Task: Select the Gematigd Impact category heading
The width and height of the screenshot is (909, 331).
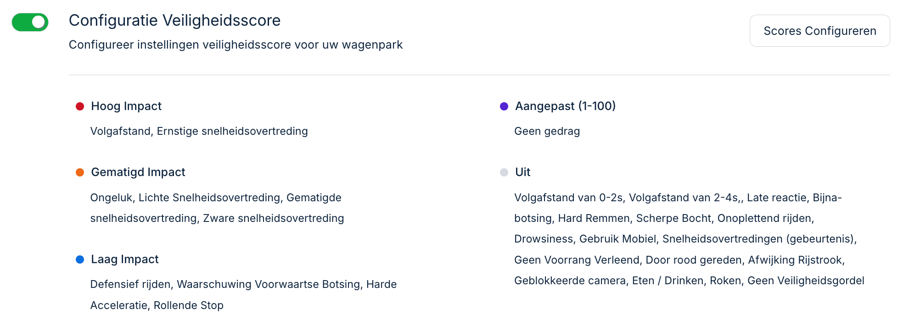Action: [x=138, y=172]
